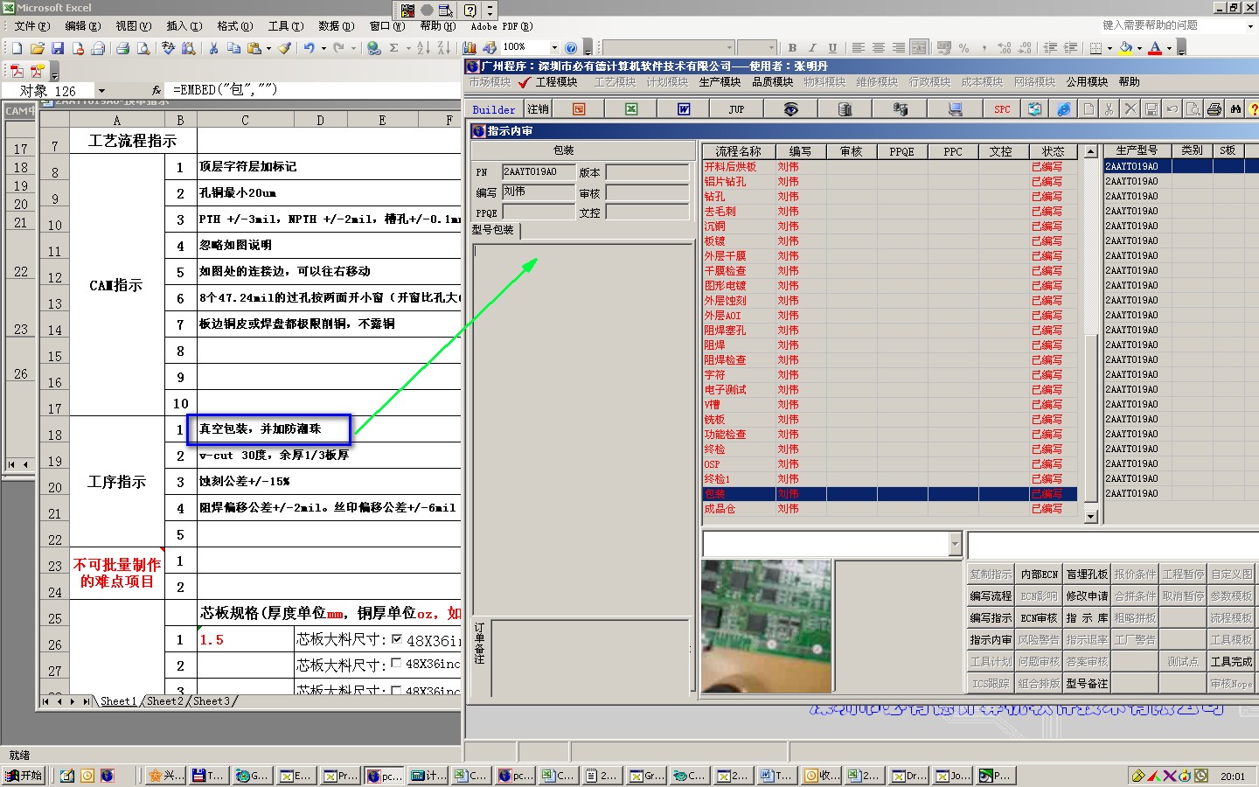
Task: Click the Percent style icon
Action: (x=963, y=48)
